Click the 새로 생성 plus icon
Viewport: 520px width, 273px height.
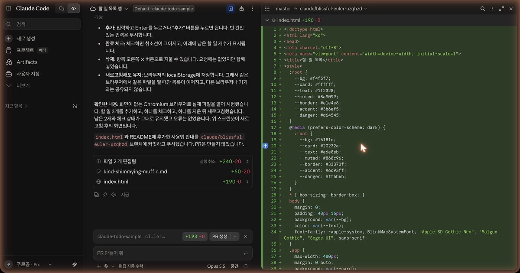(x=9, y=39)
